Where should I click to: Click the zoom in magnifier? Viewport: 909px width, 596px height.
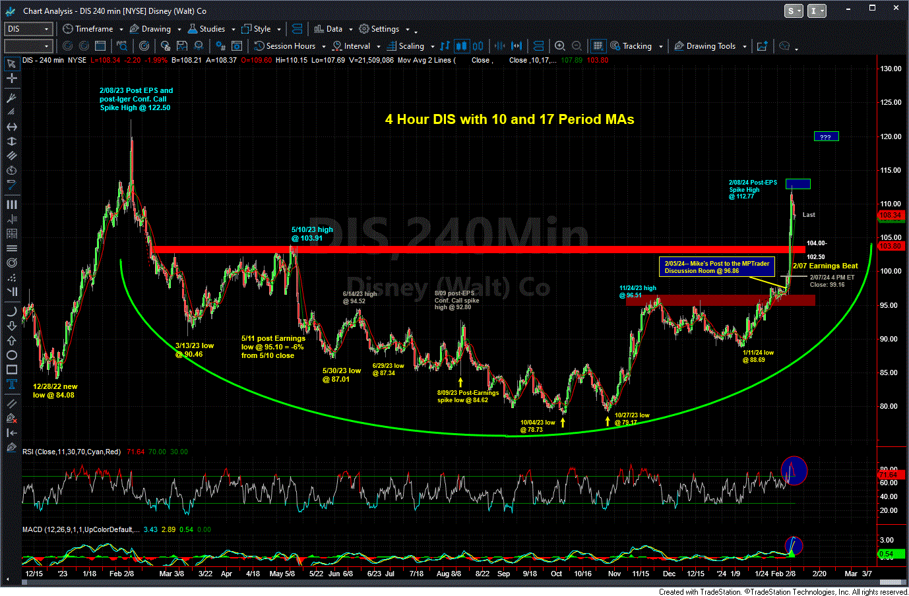(x=560, y=46)
